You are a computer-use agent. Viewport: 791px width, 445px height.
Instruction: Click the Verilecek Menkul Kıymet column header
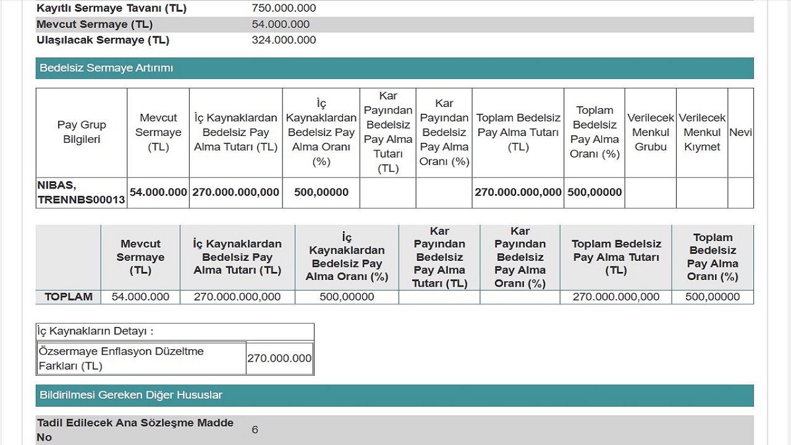(702, 132)
